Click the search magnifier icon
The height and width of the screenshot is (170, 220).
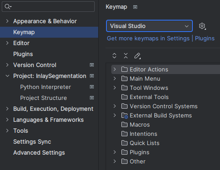coord(8,7)
